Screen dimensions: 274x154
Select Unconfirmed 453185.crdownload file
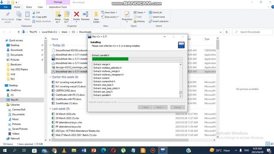click(71, 50)
